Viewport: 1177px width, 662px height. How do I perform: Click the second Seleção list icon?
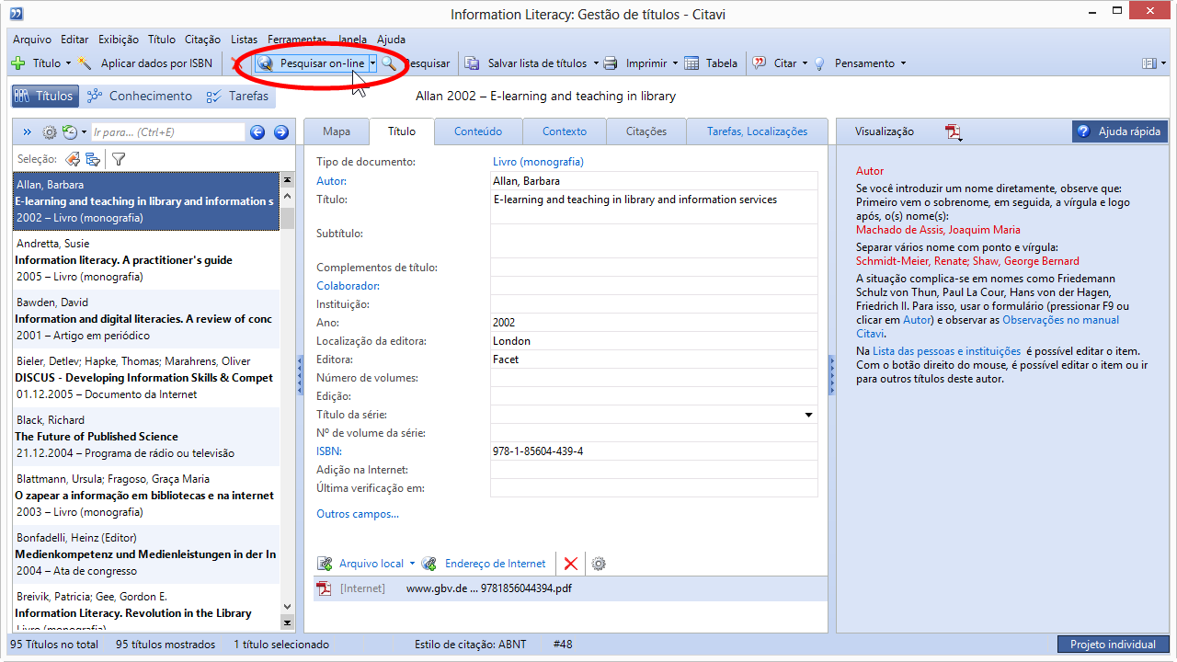click(x=93, y=159)
